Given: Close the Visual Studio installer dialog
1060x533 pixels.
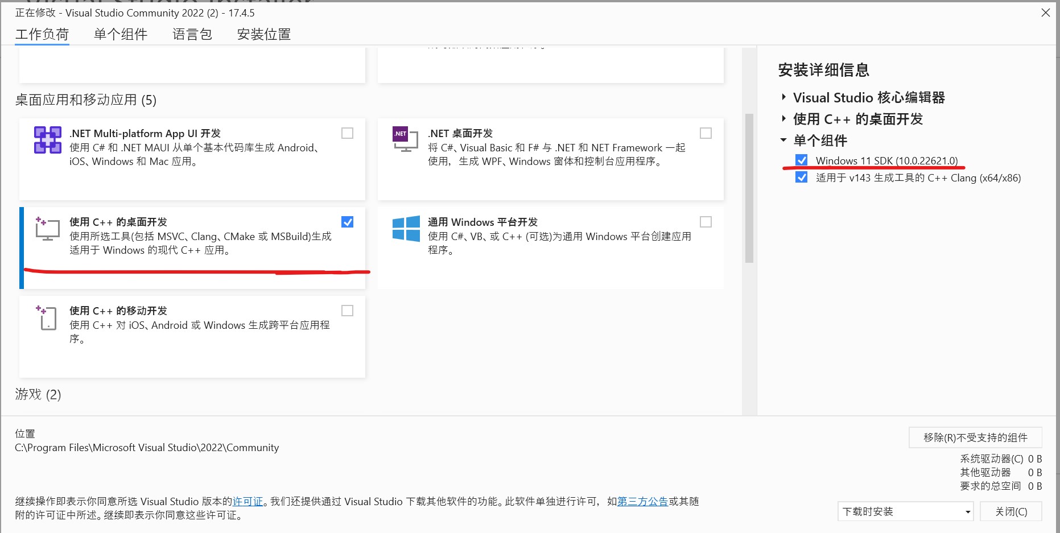Looking at the screenshot, I should pos(1046,13).
